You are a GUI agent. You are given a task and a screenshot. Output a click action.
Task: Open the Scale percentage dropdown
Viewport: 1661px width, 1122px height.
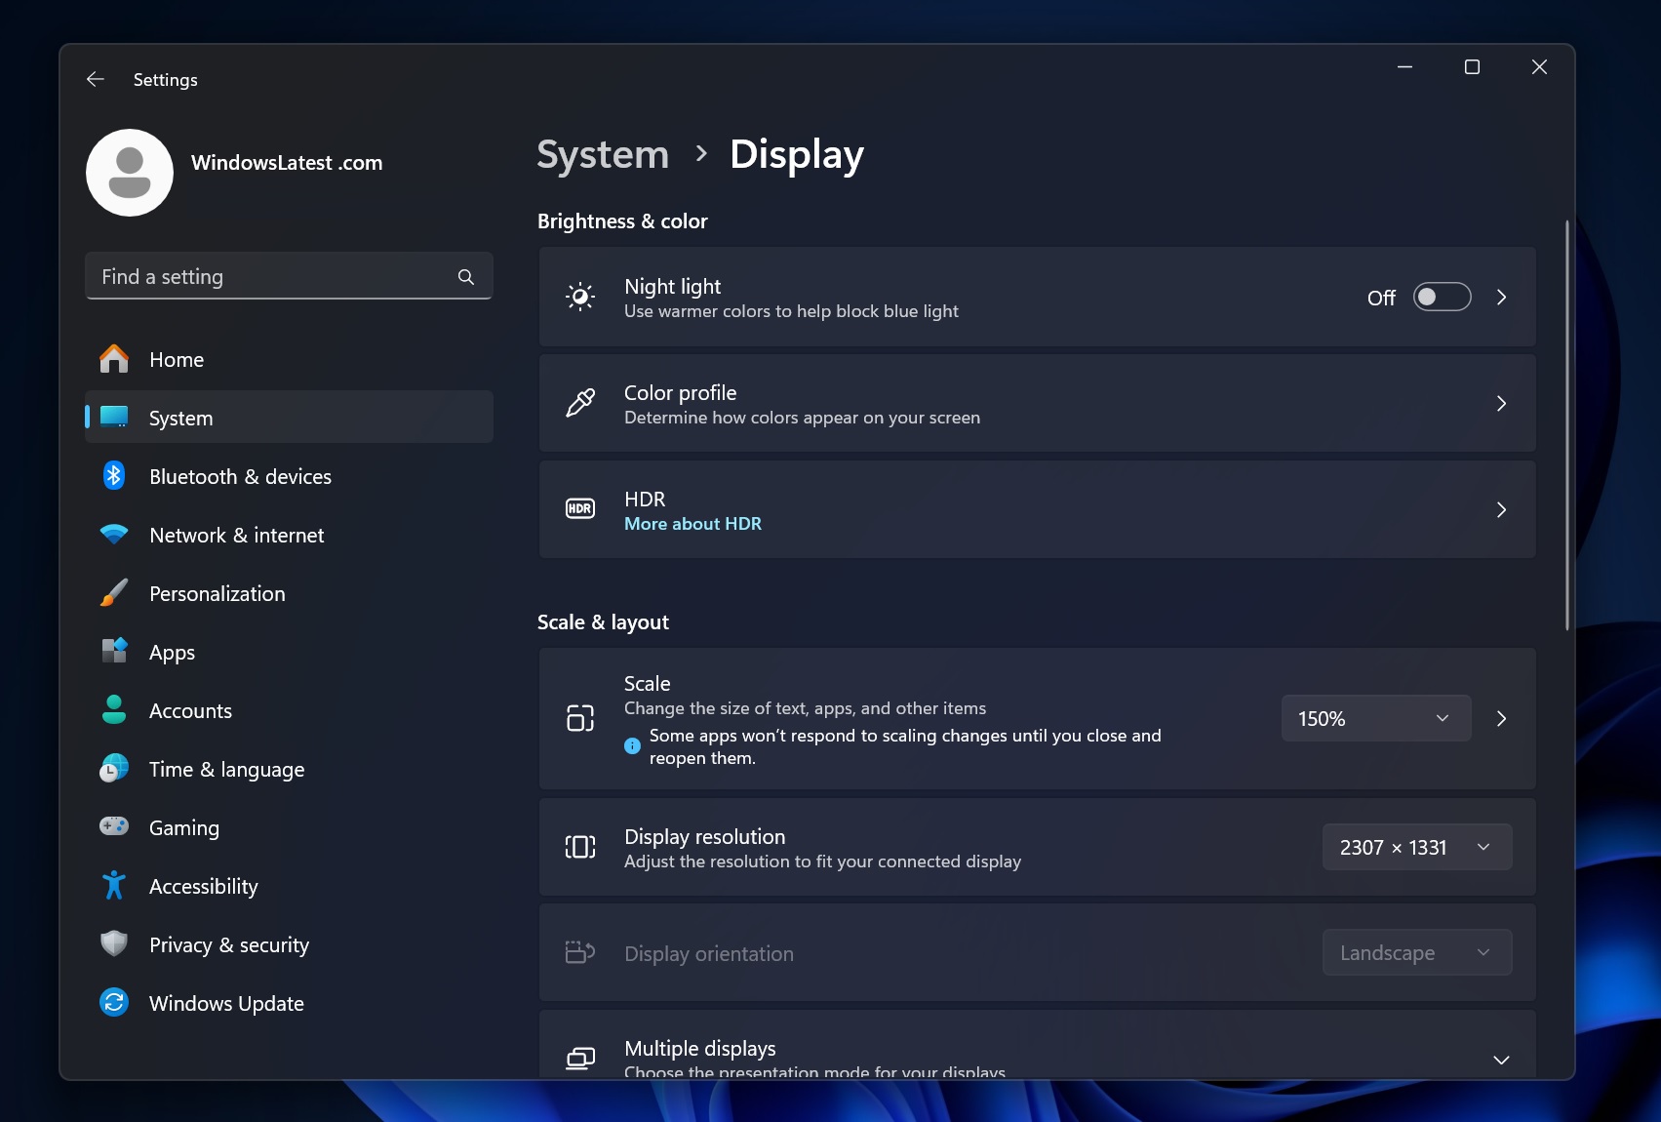pyautogui.click(x=1375, y=719)
